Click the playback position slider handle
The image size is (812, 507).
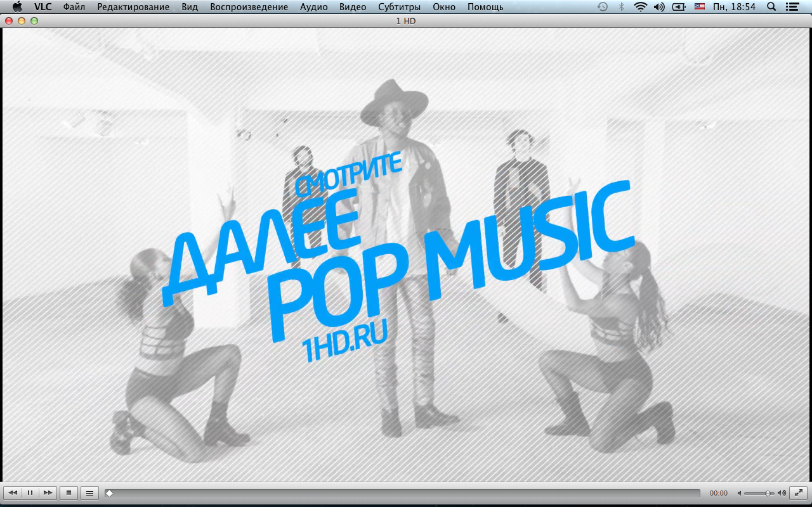coord(109,493)
